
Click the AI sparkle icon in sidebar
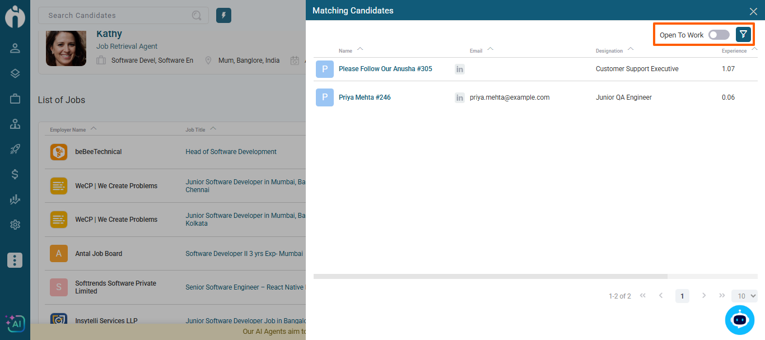click(x=15, y=323)
